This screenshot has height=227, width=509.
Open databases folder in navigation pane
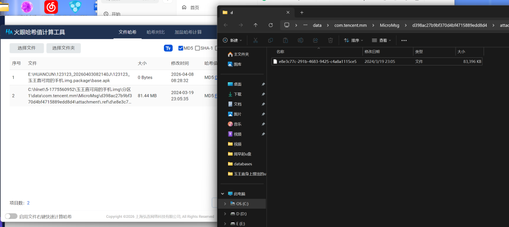[243, 164]
